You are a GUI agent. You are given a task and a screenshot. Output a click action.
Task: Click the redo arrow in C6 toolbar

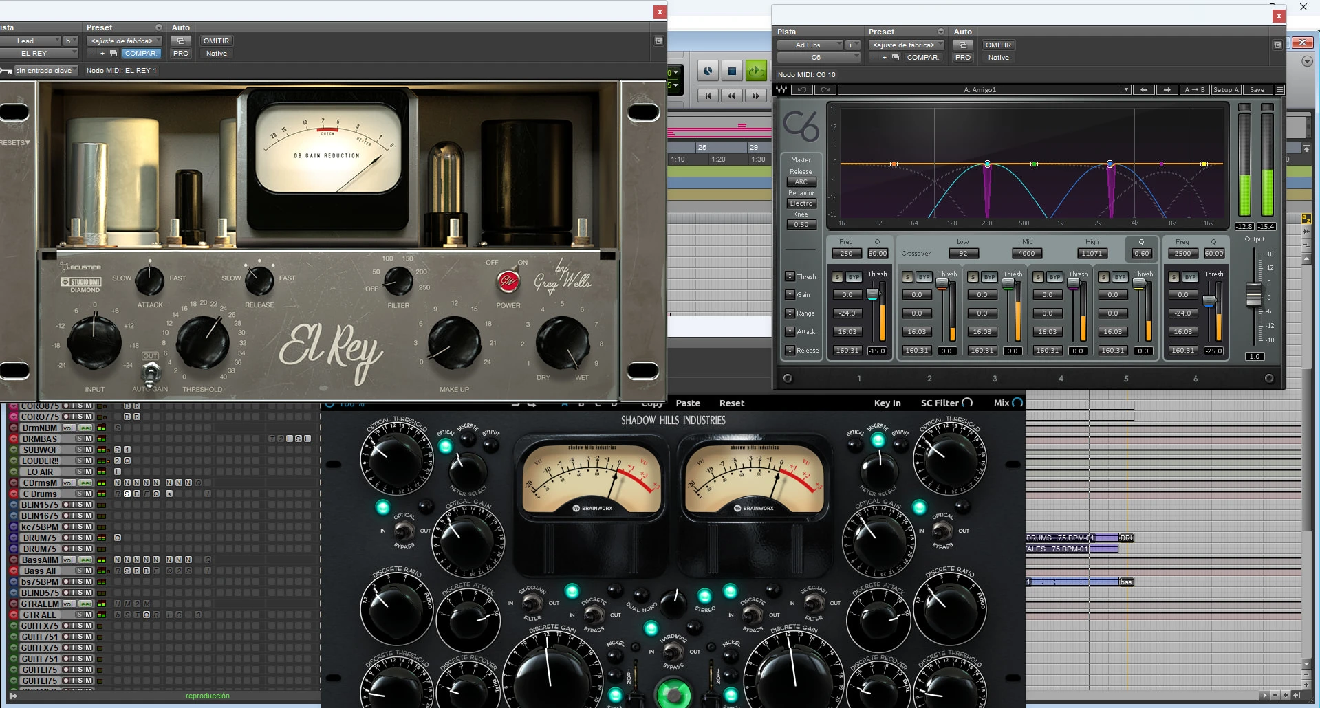[x=825, y=89]
